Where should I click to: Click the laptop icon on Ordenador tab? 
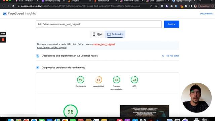pos(109,34)
